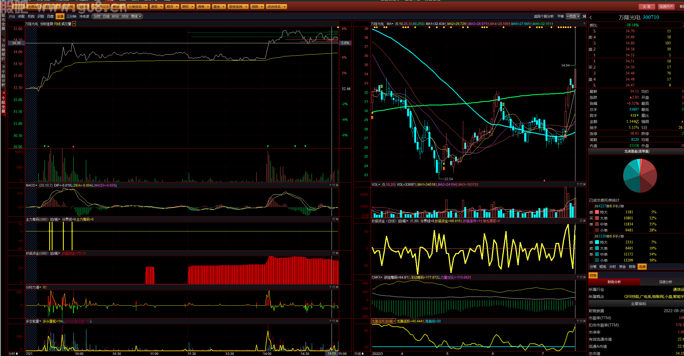Screen dimensions: 684x356
Task: Maximize the VOL indicator panel
Action: point(581,185)
